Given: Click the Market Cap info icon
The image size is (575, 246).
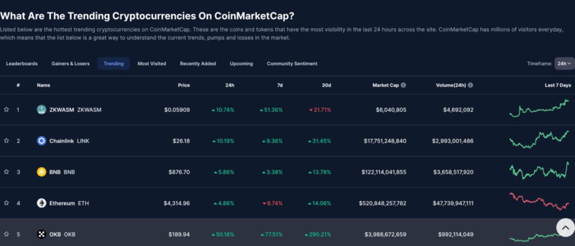Looking at the screenshot, I should click(x=403, y=85).
